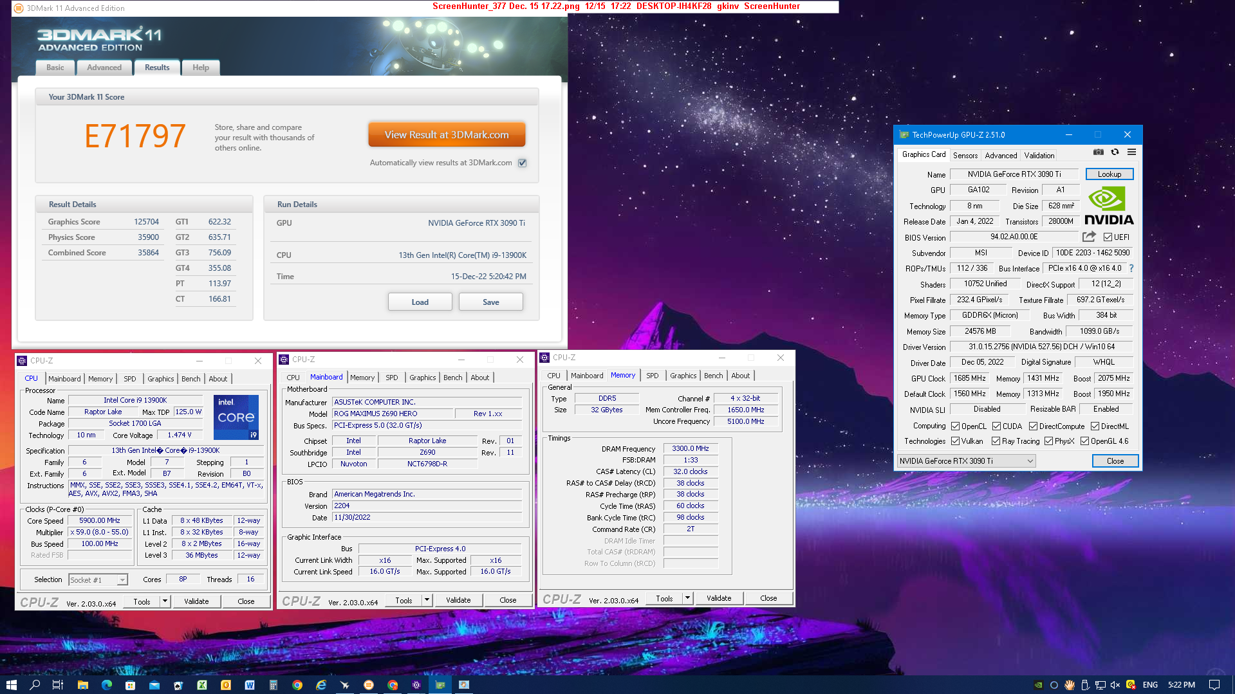Click Tools button in CPU-Z Memory window
Screen dimensions: 1235x694
pos(664,598)
